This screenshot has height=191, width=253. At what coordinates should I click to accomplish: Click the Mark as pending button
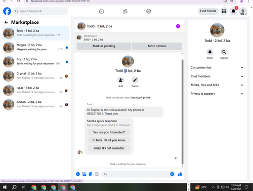click(104, 46)
